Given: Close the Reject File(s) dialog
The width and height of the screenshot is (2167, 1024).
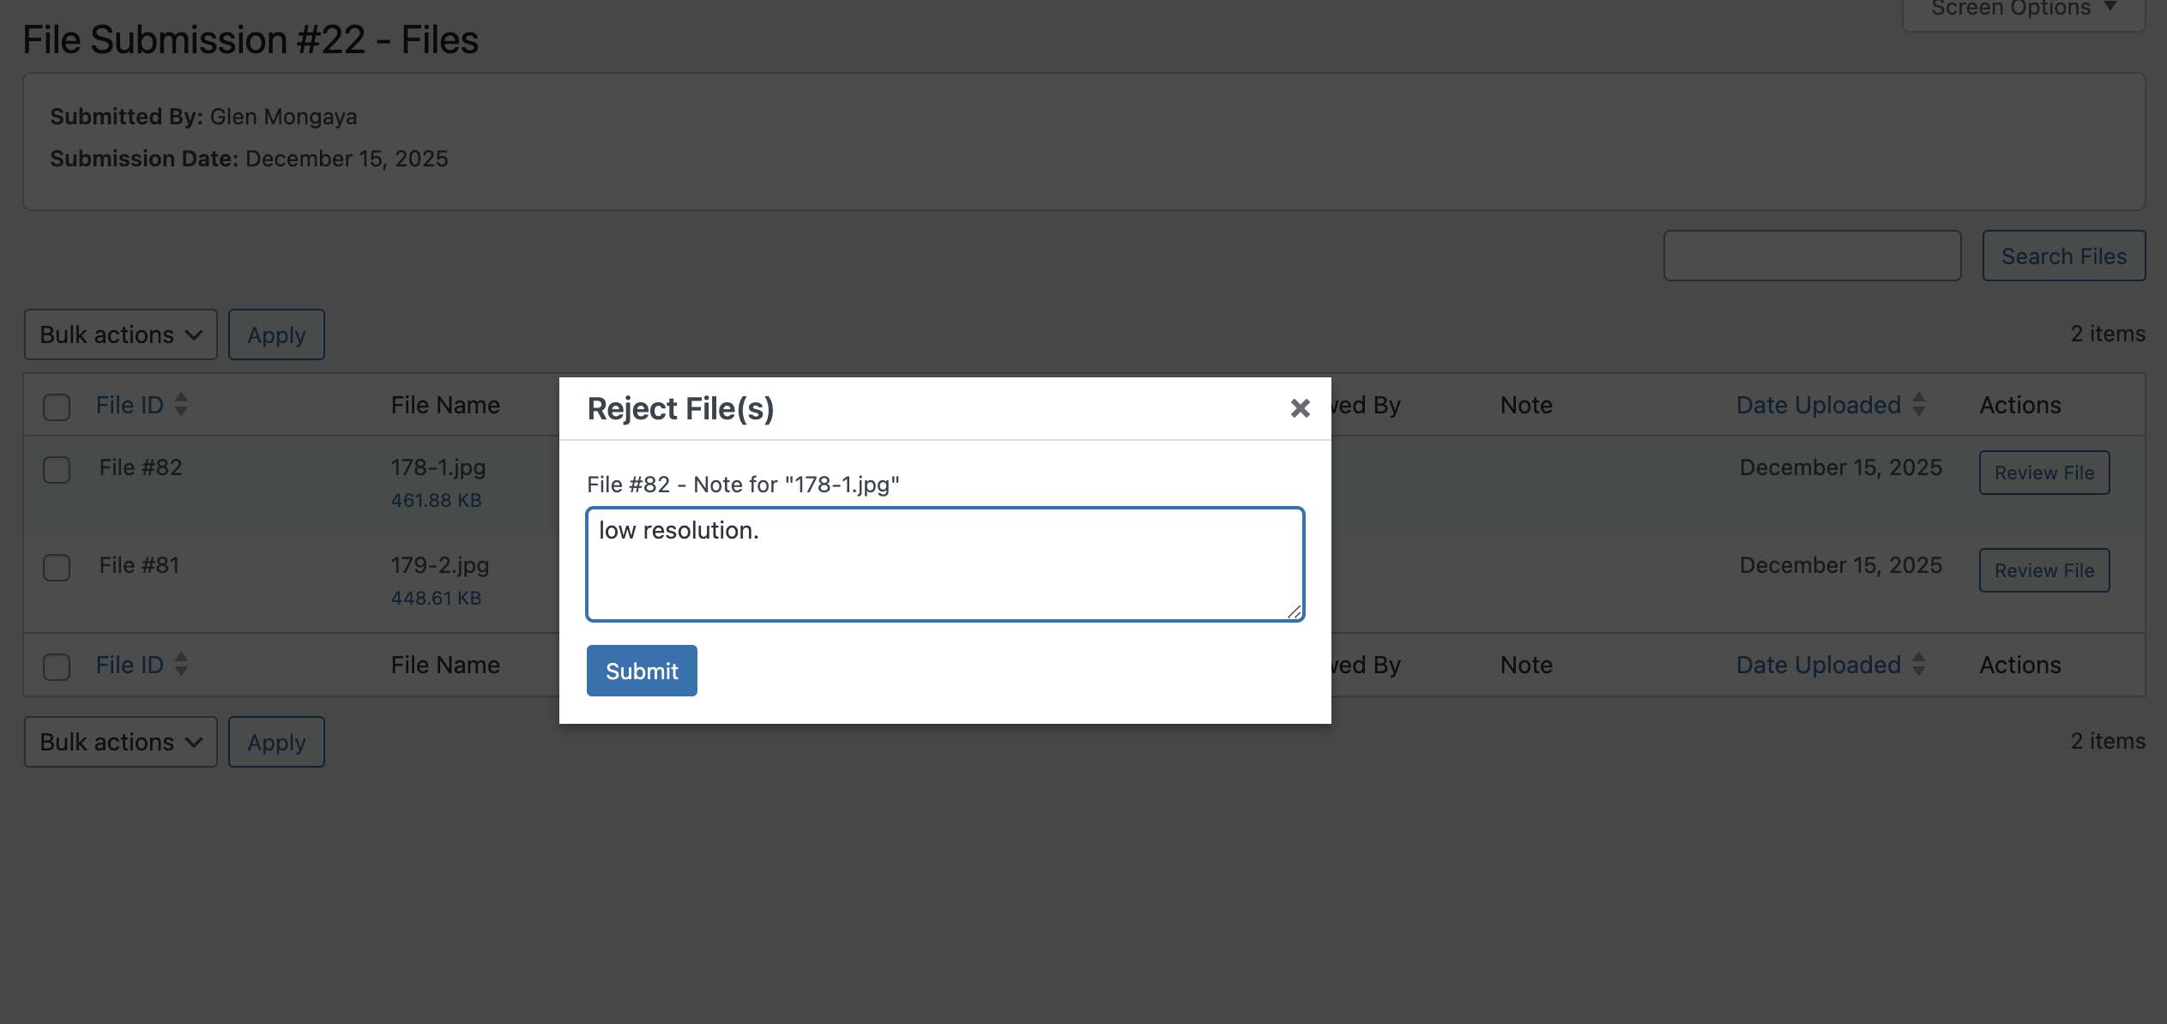Looking at the screenshot, I should coord(1300,408).
